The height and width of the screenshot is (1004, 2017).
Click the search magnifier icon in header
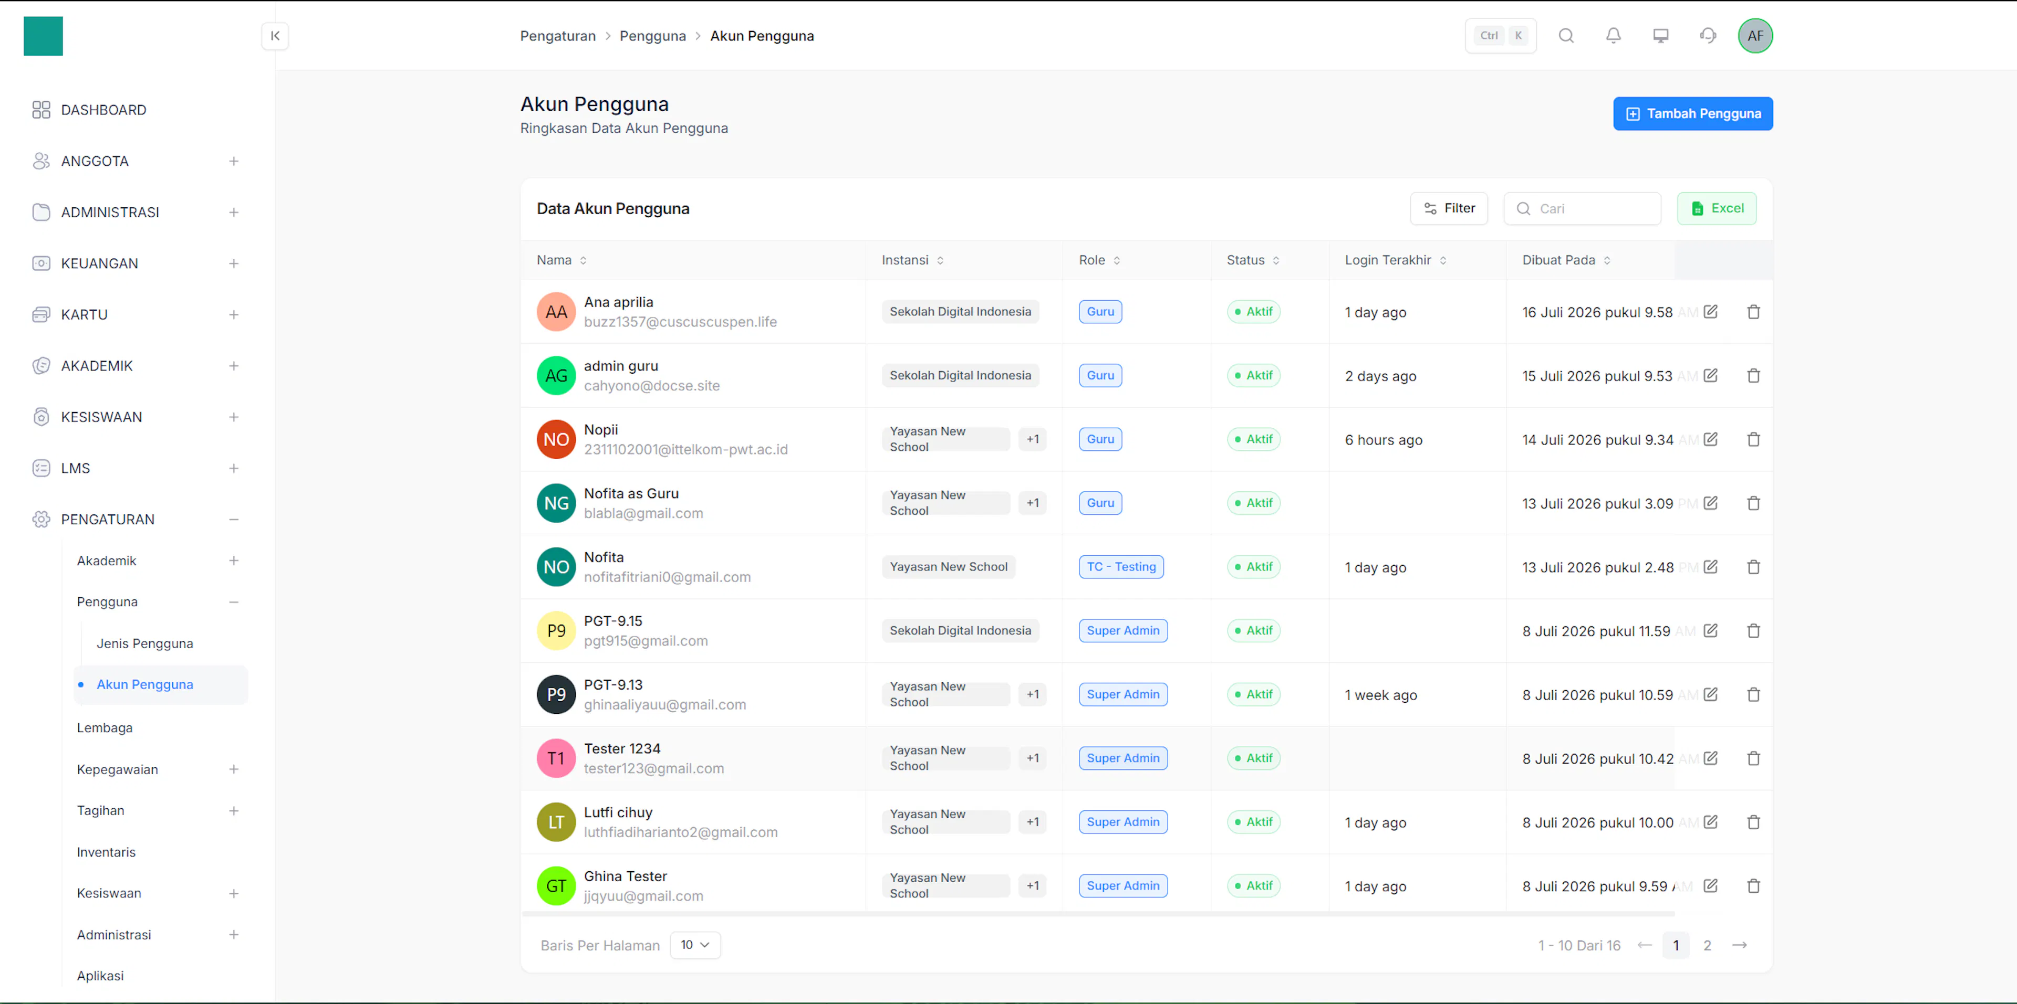pyautogui.click(x=1566, y=36)
